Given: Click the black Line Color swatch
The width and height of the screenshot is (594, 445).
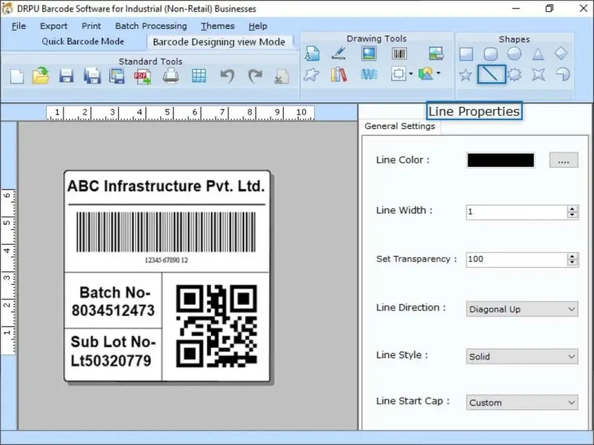Looking at the screenshot, I should (500, 160).
